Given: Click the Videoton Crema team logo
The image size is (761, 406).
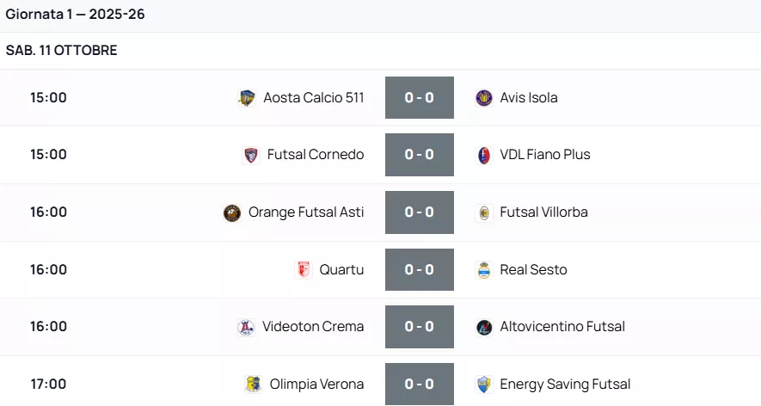Looking at the screenshot, I should click(x=246, y=327).
